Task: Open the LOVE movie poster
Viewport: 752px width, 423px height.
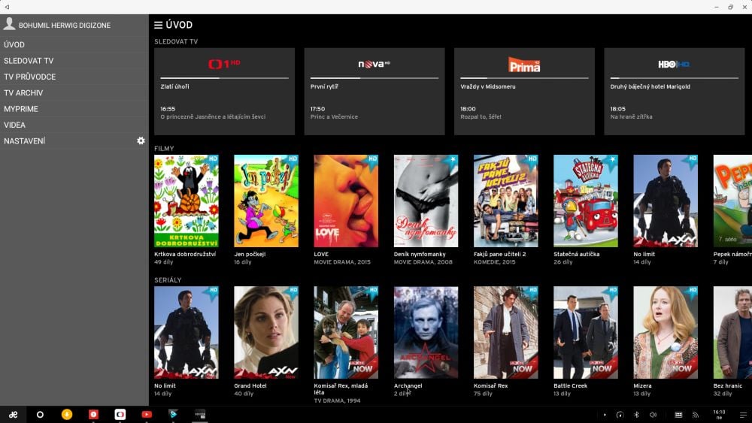Action: click(x=346, y=201)
